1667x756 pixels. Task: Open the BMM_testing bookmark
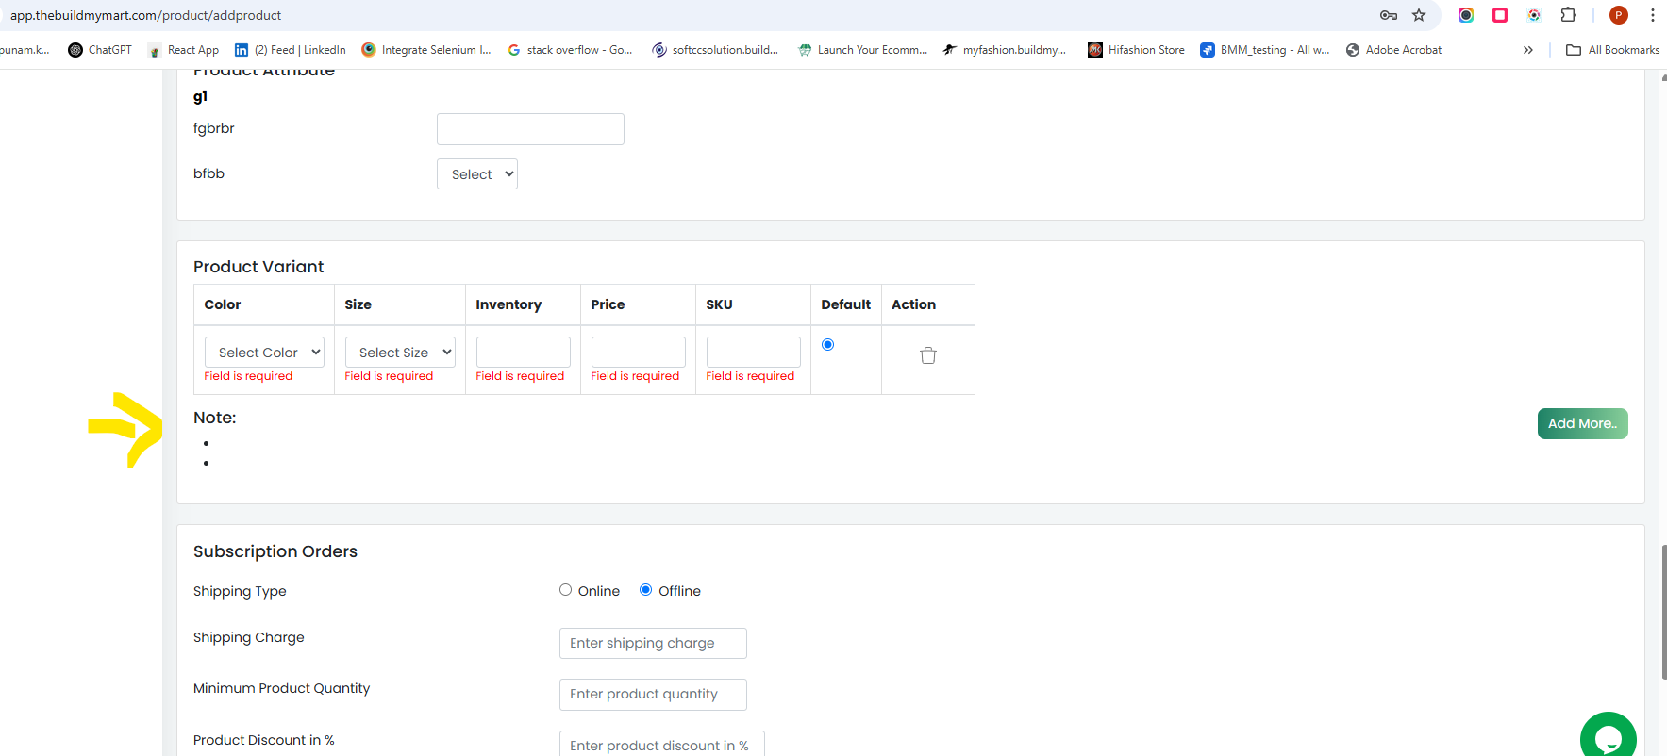(x=1265, y=50)
